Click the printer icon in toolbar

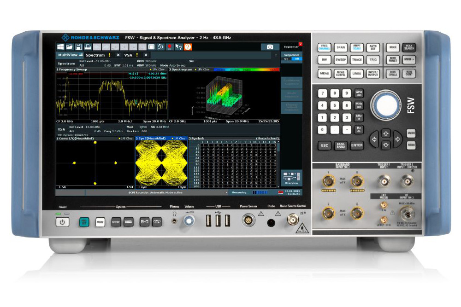(x=87, y=47)
